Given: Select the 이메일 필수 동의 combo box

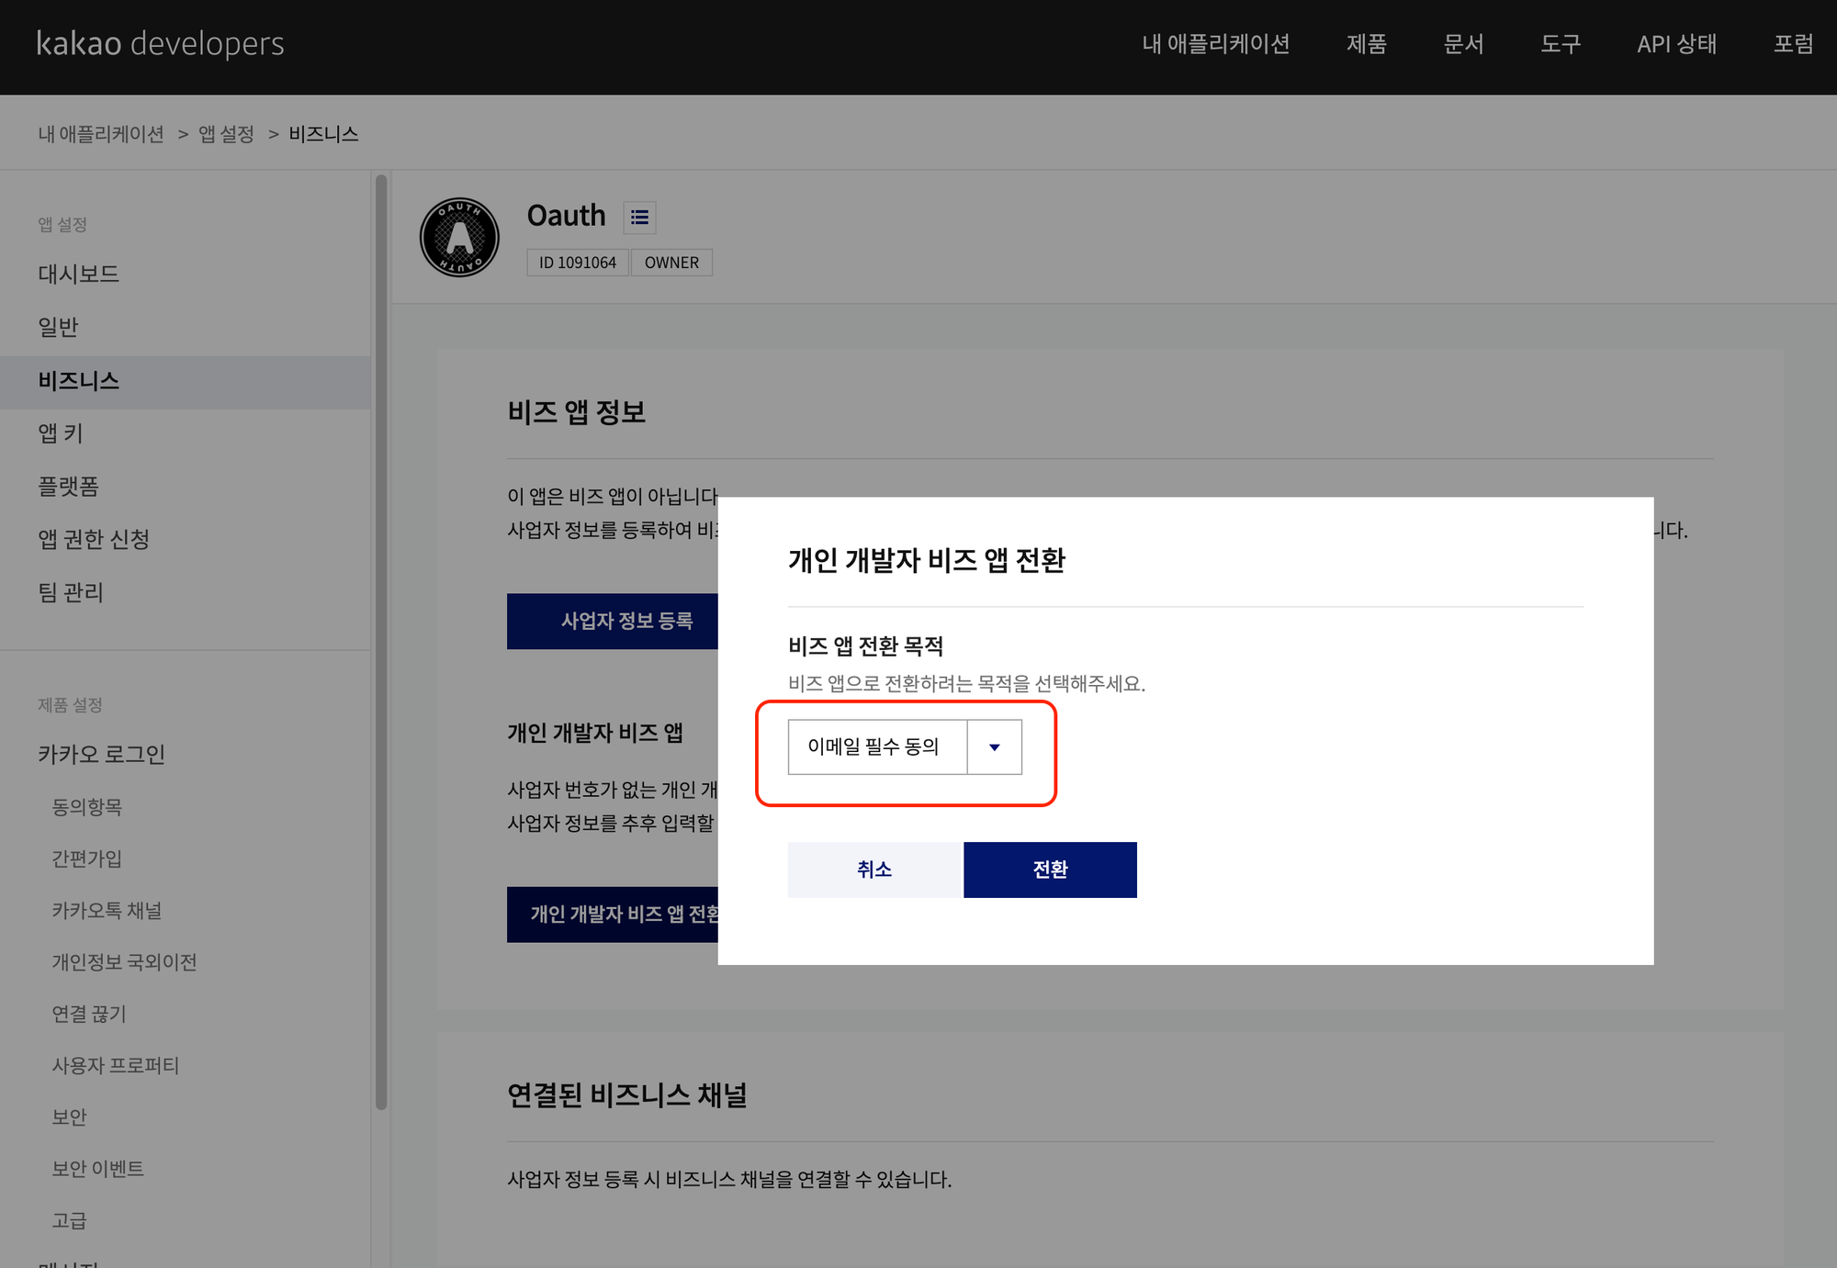Looking at the screenshot, I should click(876, 747).
